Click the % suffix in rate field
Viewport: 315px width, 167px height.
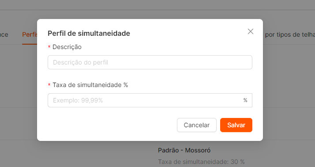[x=245, y=100]
